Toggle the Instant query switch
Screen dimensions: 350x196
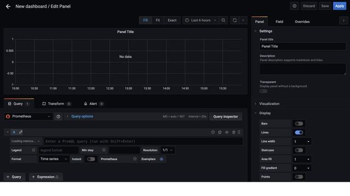91,159
